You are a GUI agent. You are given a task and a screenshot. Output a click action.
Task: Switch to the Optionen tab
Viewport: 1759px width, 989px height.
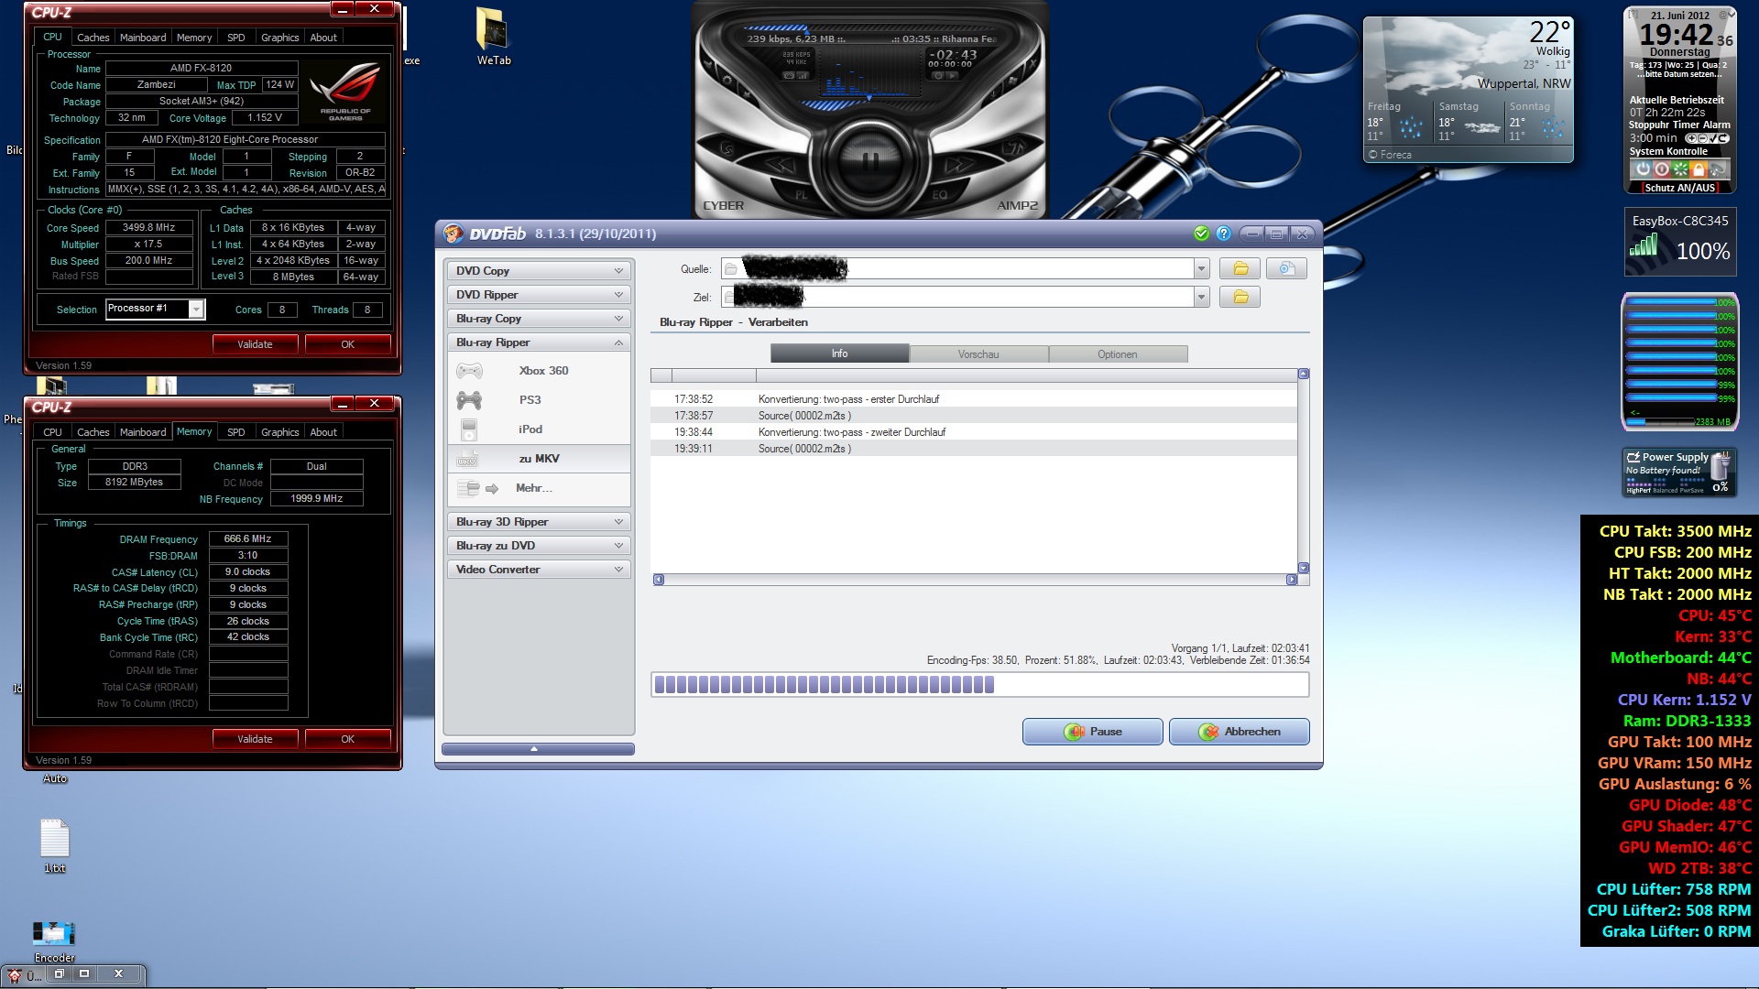tap(1117, 354)
